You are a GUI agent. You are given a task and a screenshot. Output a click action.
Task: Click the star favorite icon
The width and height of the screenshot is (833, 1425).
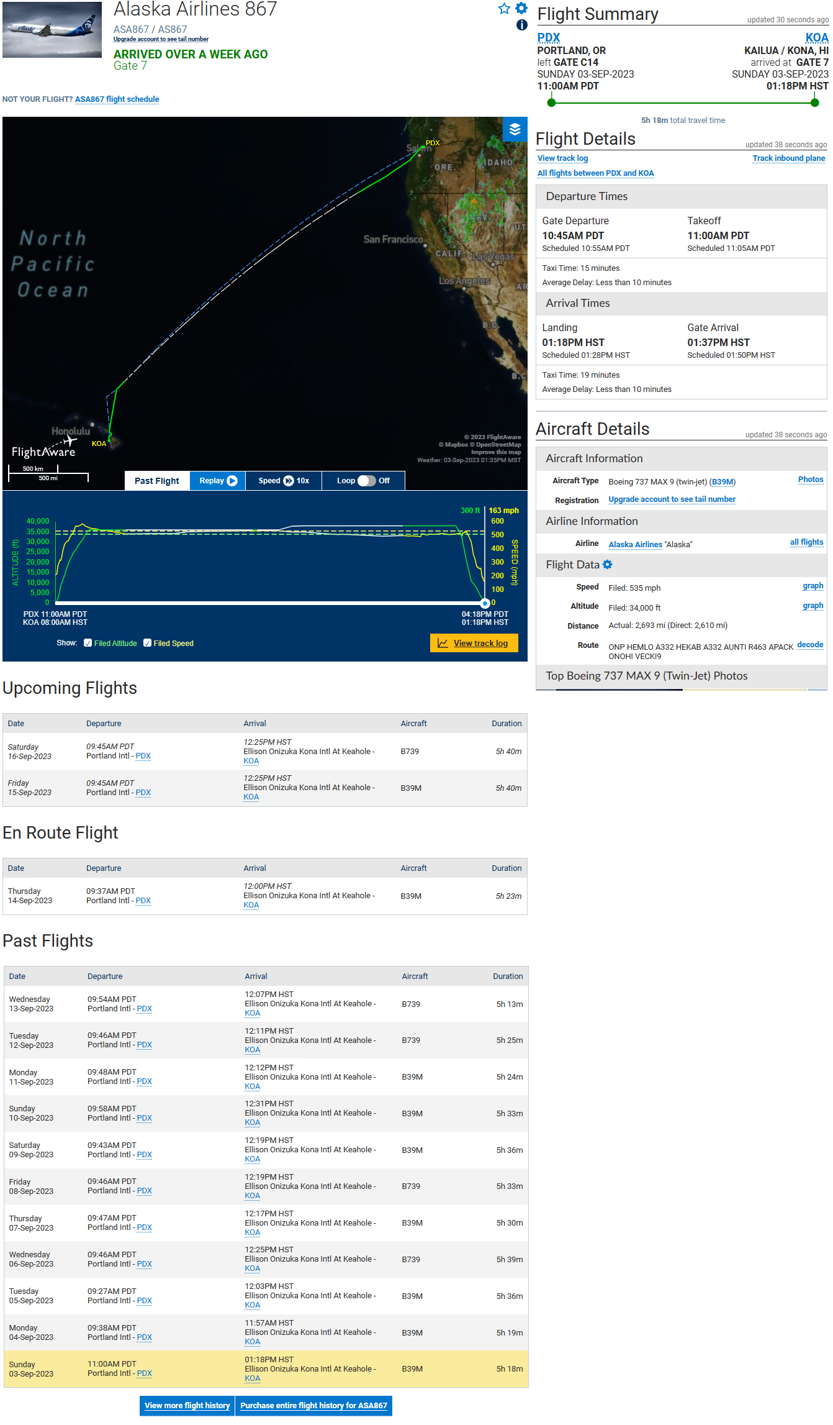tap(504, 8)
